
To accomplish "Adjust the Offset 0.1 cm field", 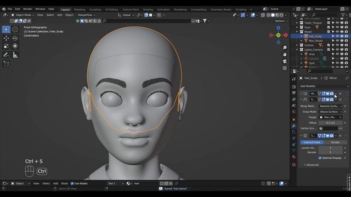I will click(x=331, y=123).
